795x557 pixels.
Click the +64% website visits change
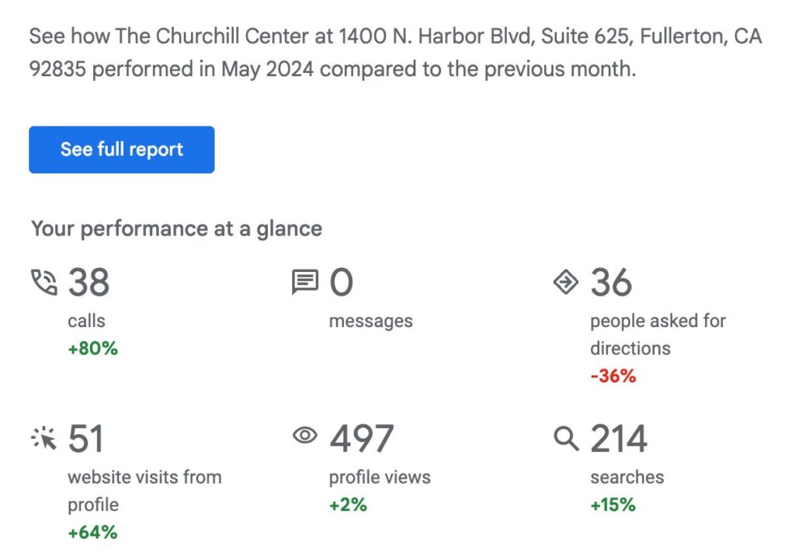coord(92,532)
